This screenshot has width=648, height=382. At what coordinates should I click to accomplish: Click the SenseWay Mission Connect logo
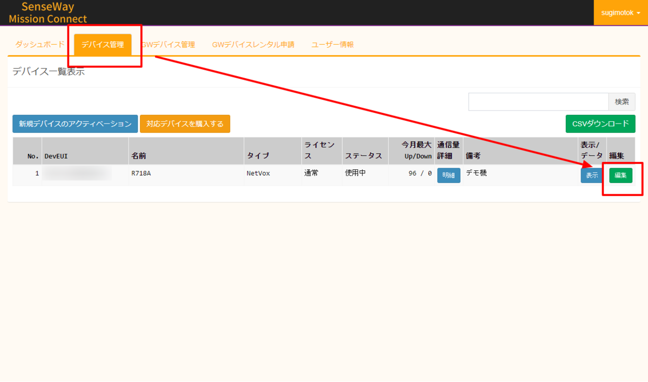click(48, 13)
